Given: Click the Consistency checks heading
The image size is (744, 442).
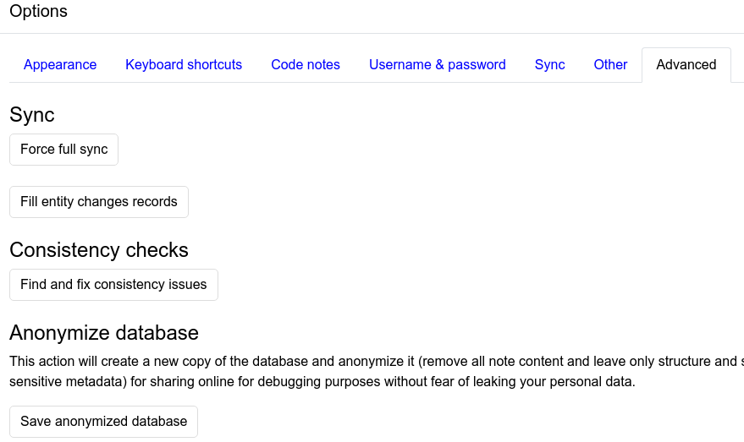Looking at the screenshot, I should (x=99, y=250).
